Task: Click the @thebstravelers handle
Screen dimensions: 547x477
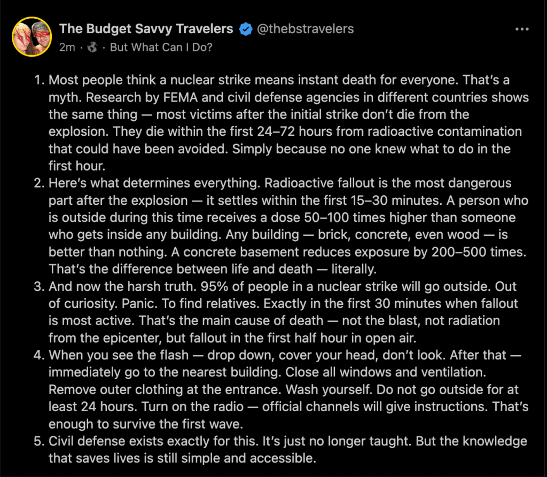Action: coord(305,29)
